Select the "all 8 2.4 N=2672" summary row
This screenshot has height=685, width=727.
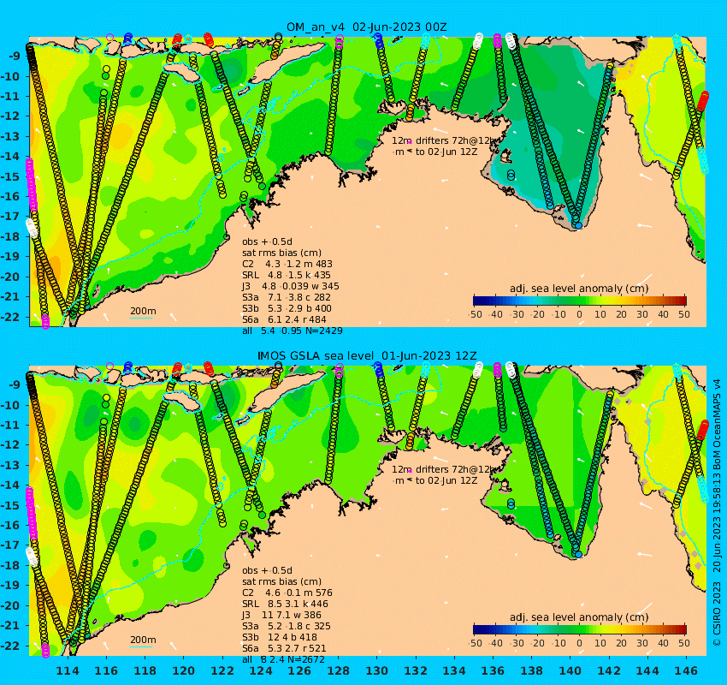pyautogui.click(x=283, y=659)
